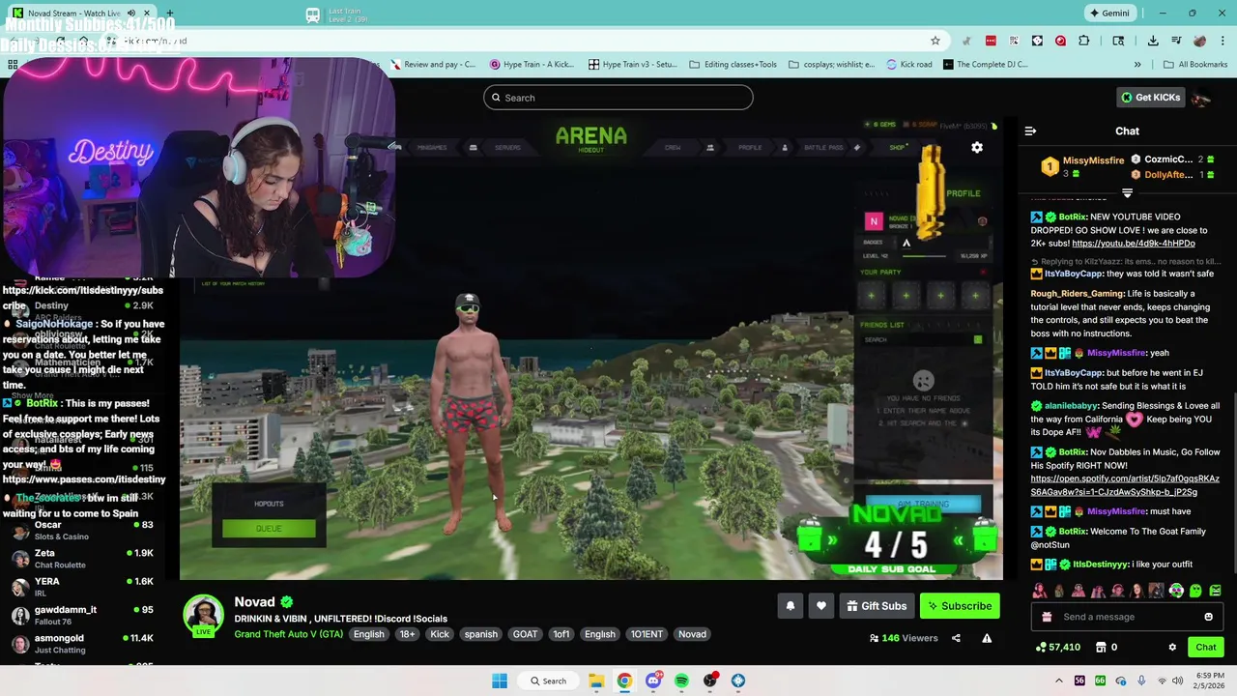The width and height of the screenshot is (1237, 696).
Task: Open the Windows Start menu
Action: 500,681
